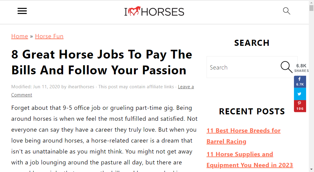314x172 pixels.
Task: Click the Recent Posts heading
Action: click(252, 111)
